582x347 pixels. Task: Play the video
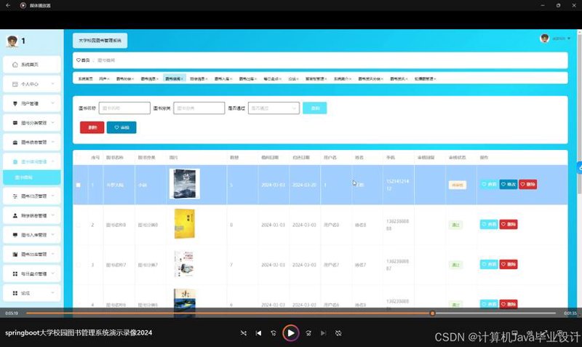tap(290, 333)
